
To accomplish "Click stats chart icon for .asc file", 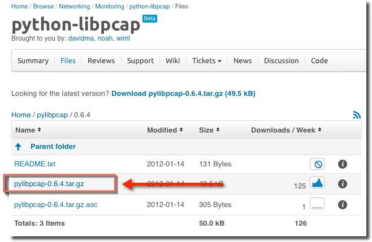I will 317,204.
